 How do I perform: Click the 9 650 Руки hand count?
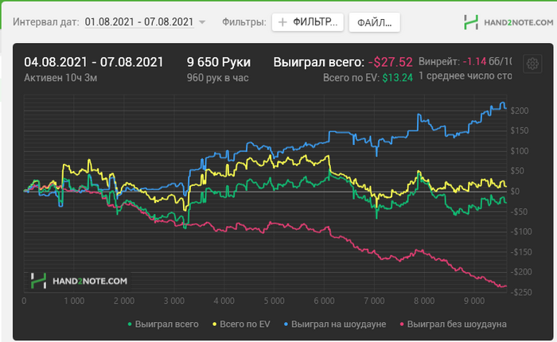pyautogui.click(x=219, y=63)
